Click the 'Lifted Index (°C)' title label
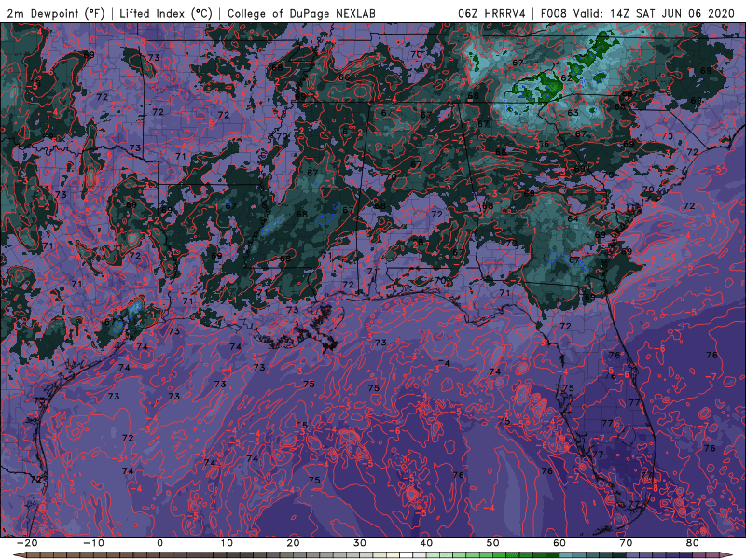 coord(166,13)
